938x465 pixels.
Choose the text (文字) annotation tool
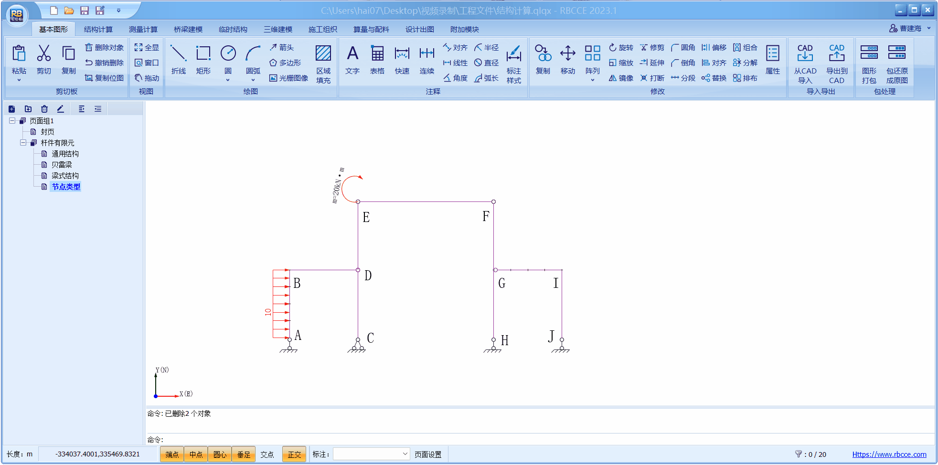(x=352, y=60)
